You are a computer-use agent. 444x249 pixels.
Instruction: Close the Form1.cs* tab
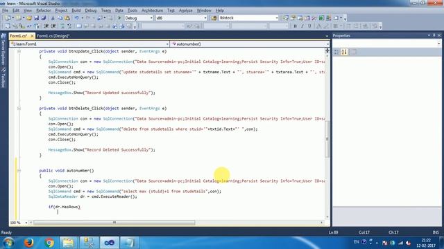[32, 36]
